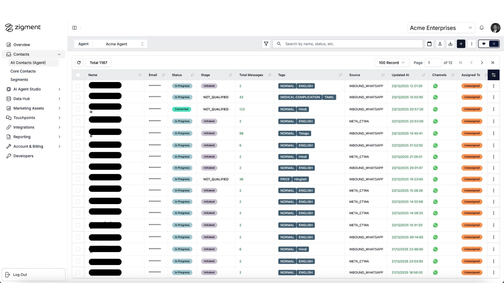Click the add contact plus button
Image resolution: width=504 pixels, height=283 pixels.
click(461, 44)
